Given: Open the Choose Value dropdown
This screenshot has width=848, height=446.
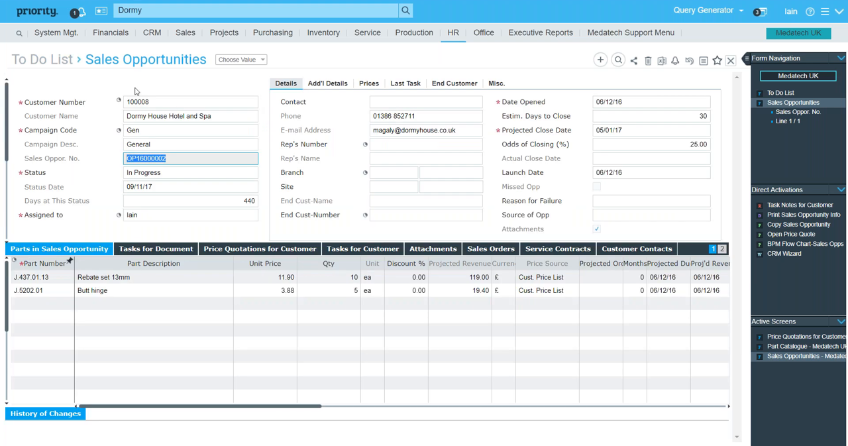Looking at the screenshot, I should point(241,60).
